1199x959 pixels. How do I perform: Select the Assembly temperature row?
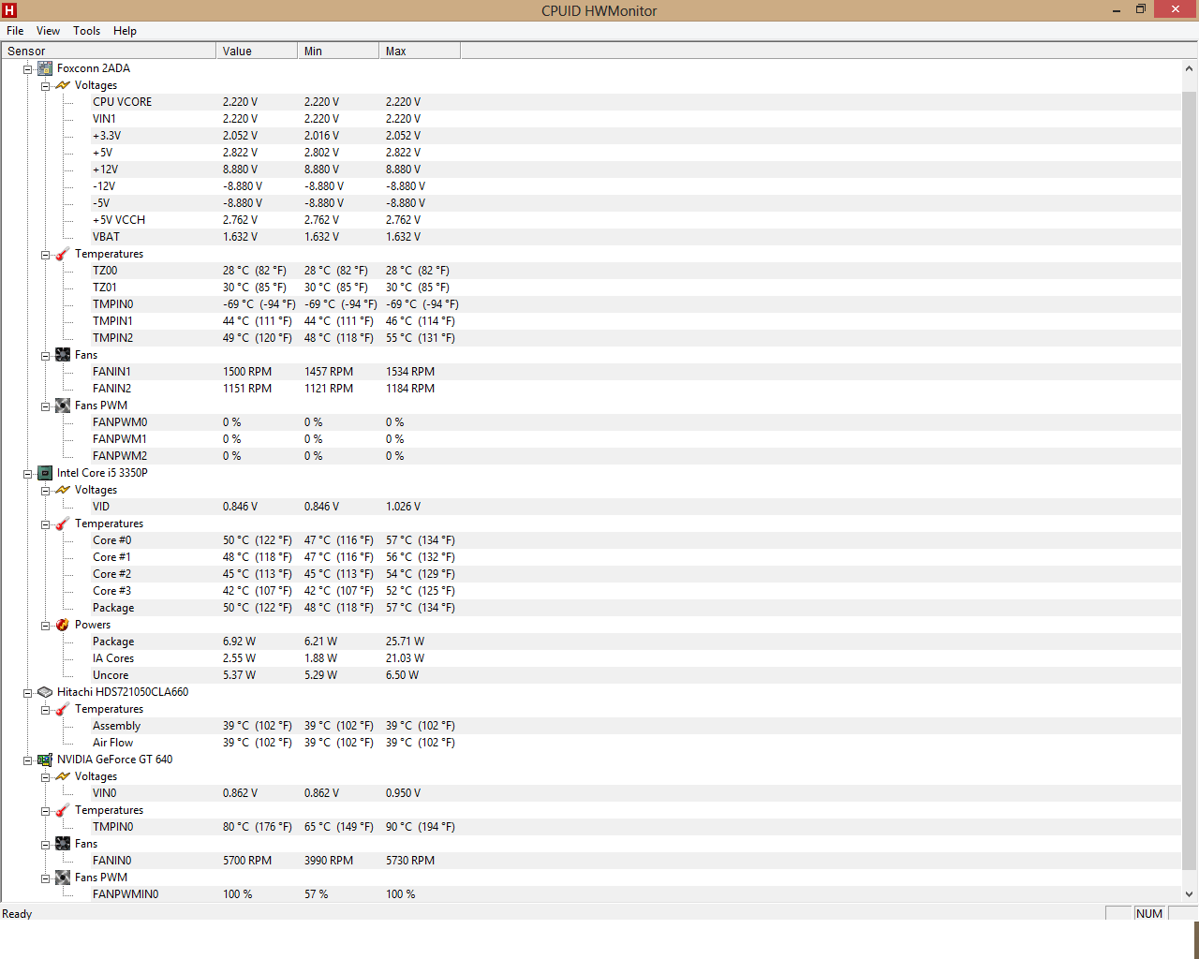[x=592, y=726]
